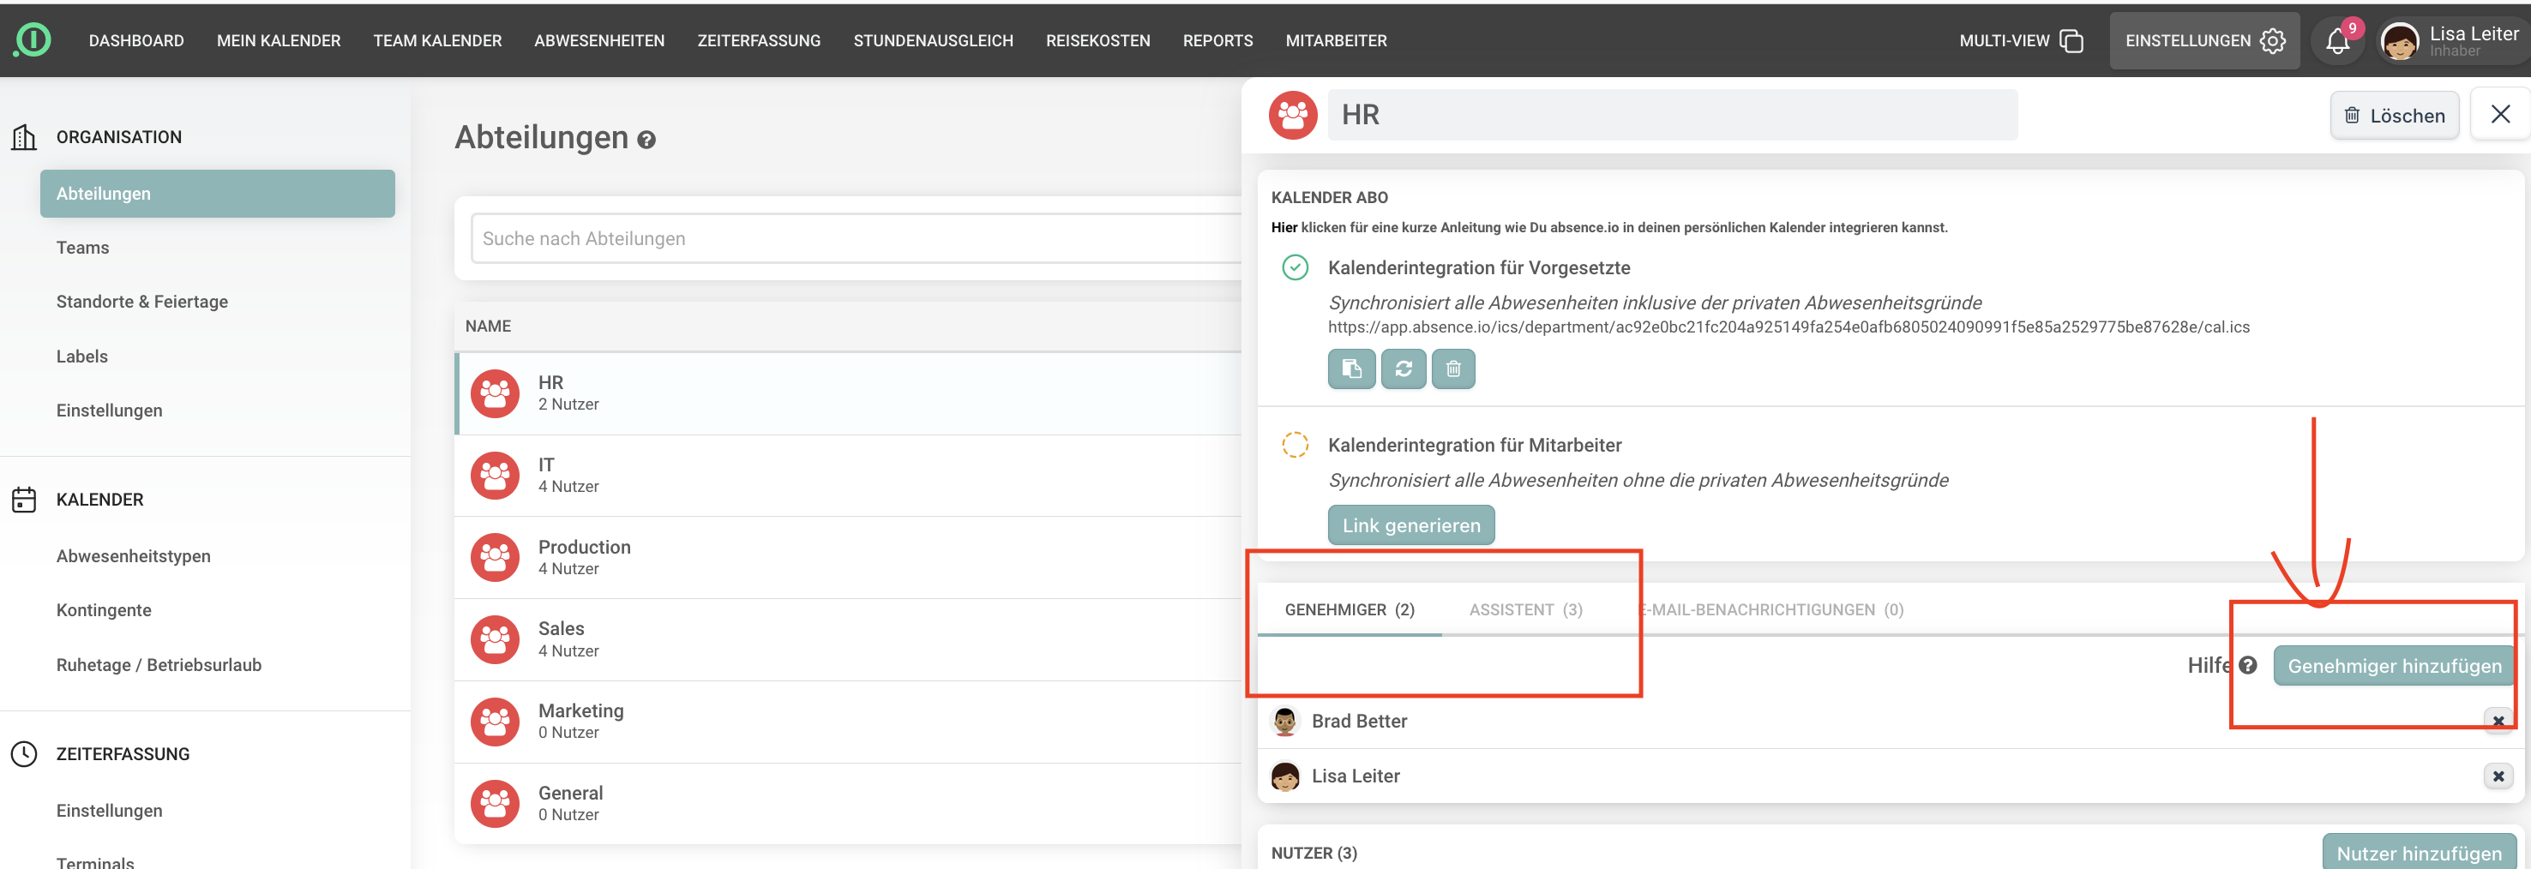Switch to the E-Mail-Benachrichtigungen tab
The height and width of the screenshot is (869, 2531).
(1770, 610)
